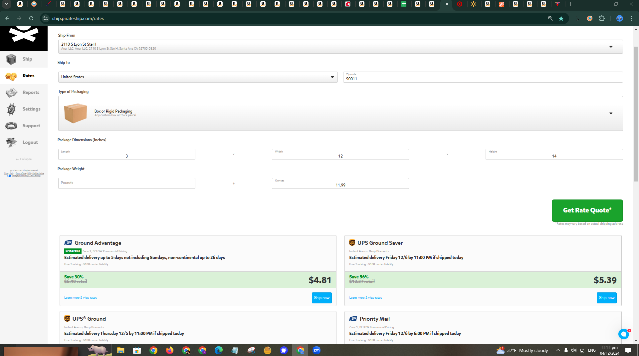
Task: Click the Width dimension field
Action: tap(340, 155)
